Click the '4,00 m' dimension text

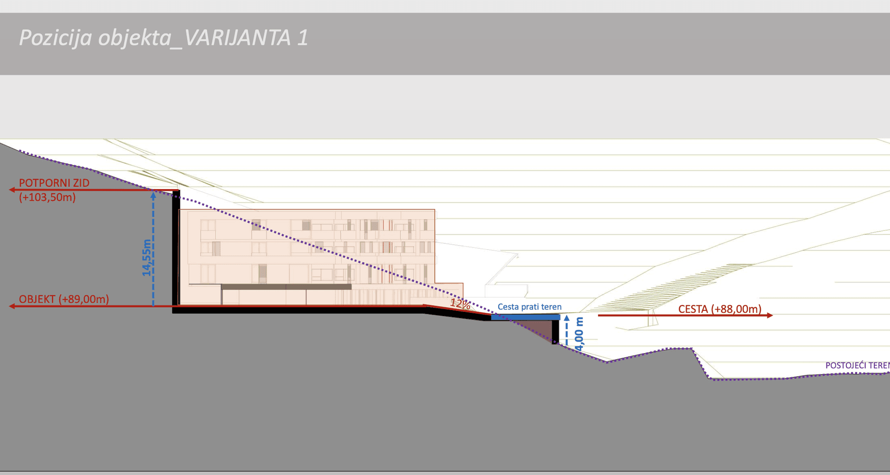pos(579,334)
